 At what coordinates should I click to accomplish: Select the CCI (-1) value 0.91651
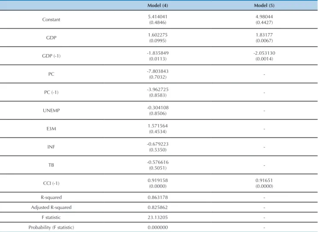coord(264,180)
